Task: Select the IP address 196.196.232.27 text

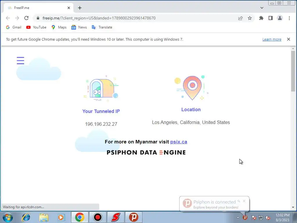Action: [101, 124]
